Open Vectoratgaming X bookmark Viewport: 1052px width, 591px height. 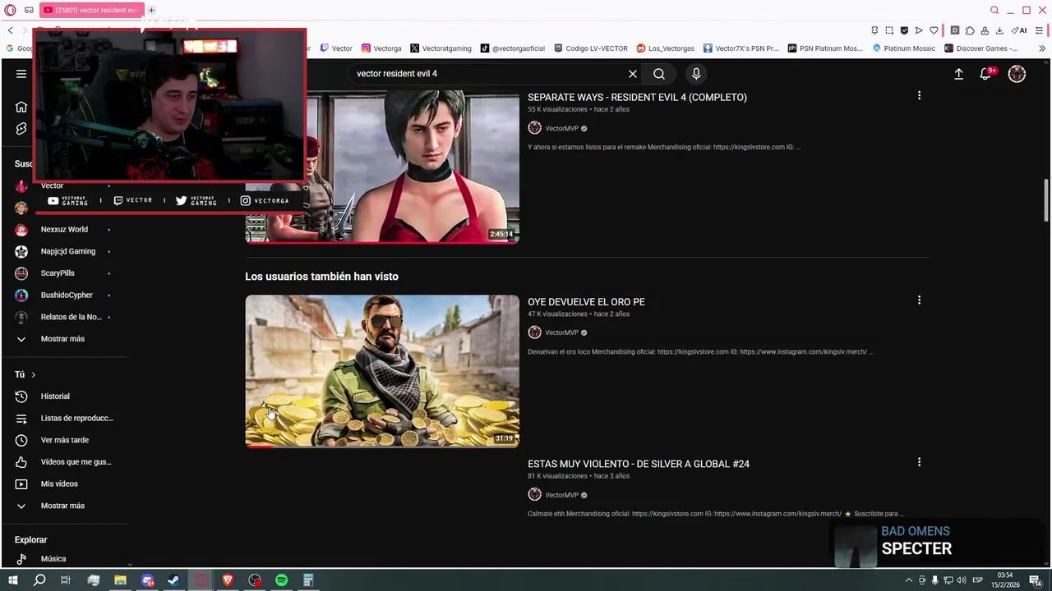pyautogui.click(x=441, y=48)
